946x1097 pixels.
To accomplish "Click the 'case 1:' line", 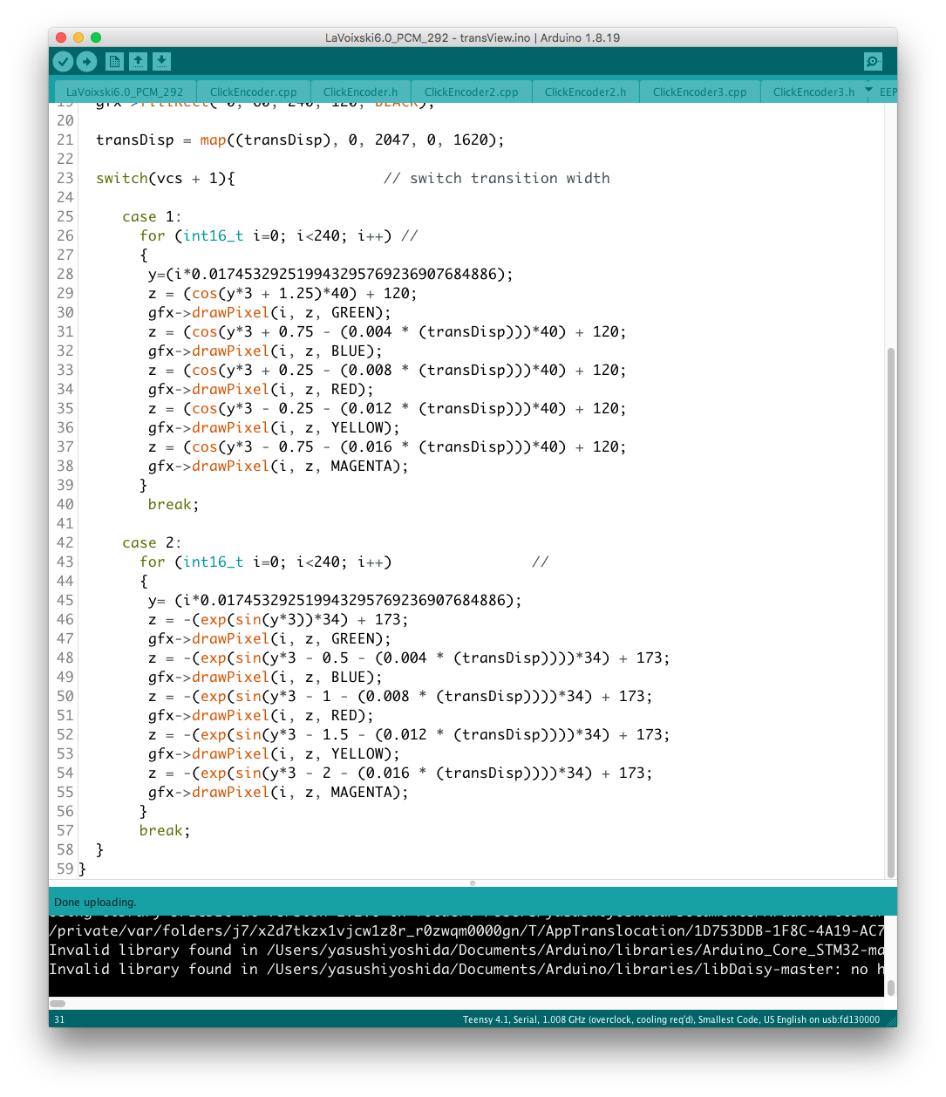I will pyautogui.click(x=152, y=216).
